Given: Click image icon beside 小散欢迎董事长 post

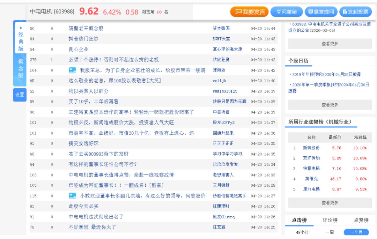Looking at the screenshot, I should (x=72, y=196).
